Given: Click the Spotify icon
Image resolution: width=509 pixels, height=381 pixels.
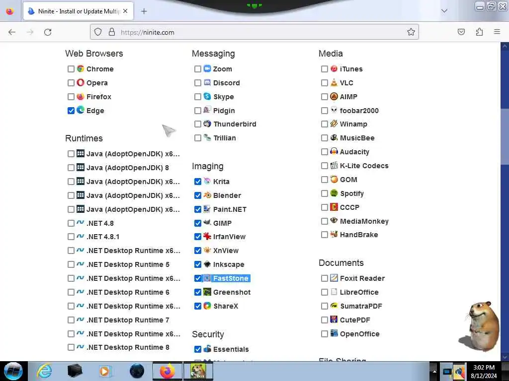Looking at the screenshot, I should [x=334, y=193].
